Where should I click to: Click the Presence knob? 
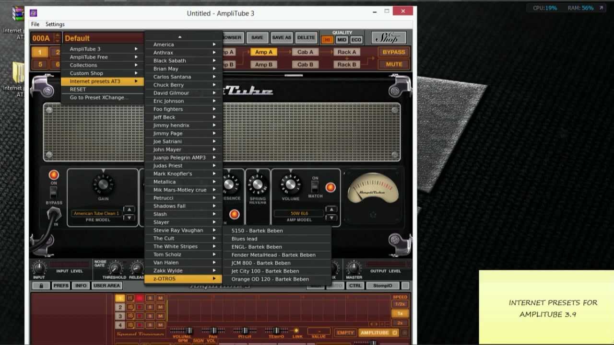tap(230, 184)
